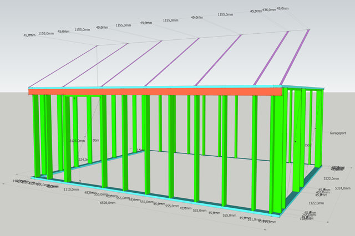Image resolution: width=355 pixels, height=236 pixels.
Task: Click the 1110,0mm dimension label
Action: pos(70,189)
